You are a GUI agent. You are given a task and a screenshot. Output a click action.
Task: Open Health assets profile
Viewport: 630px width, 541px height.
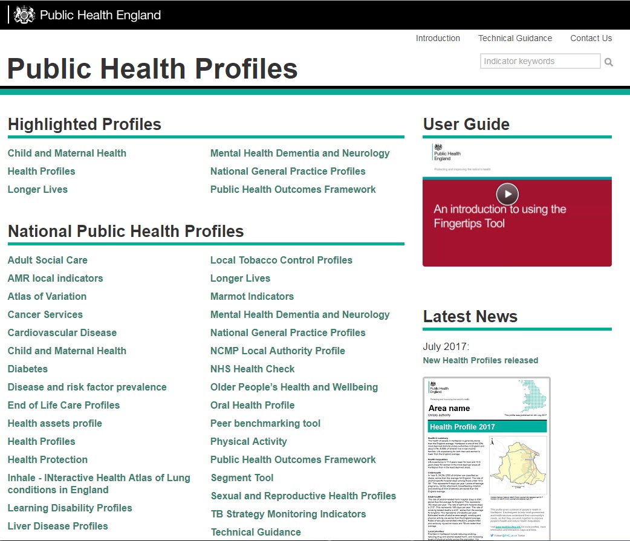tap(55, 423)
